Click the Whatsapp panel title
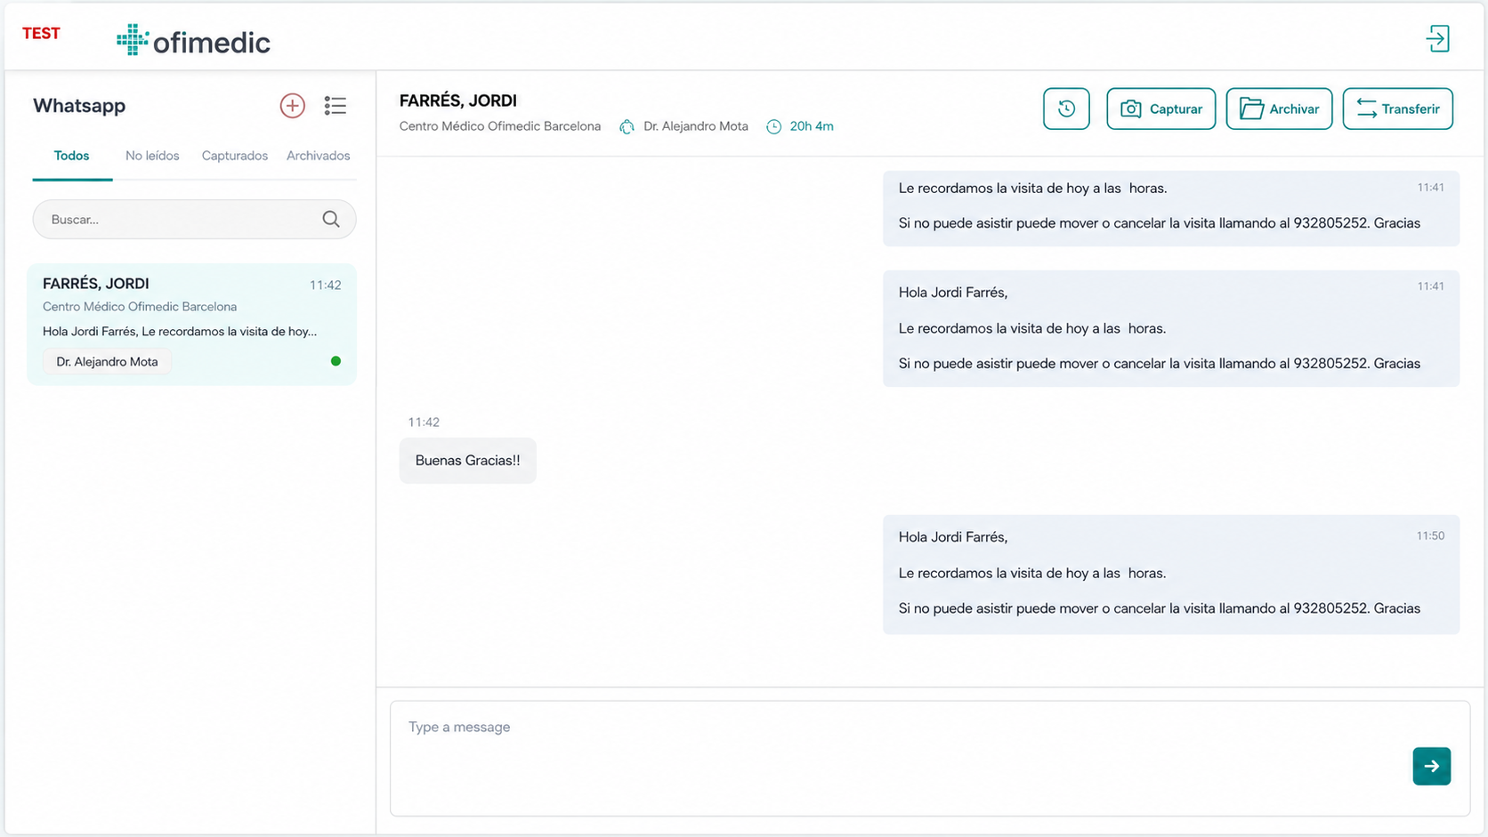Screen dimensions: 1488x837 coord(79,106)
